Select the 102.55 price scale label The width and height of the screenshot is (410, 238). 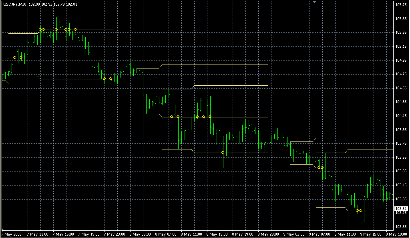pyautogui.click(x=401, y=227)
